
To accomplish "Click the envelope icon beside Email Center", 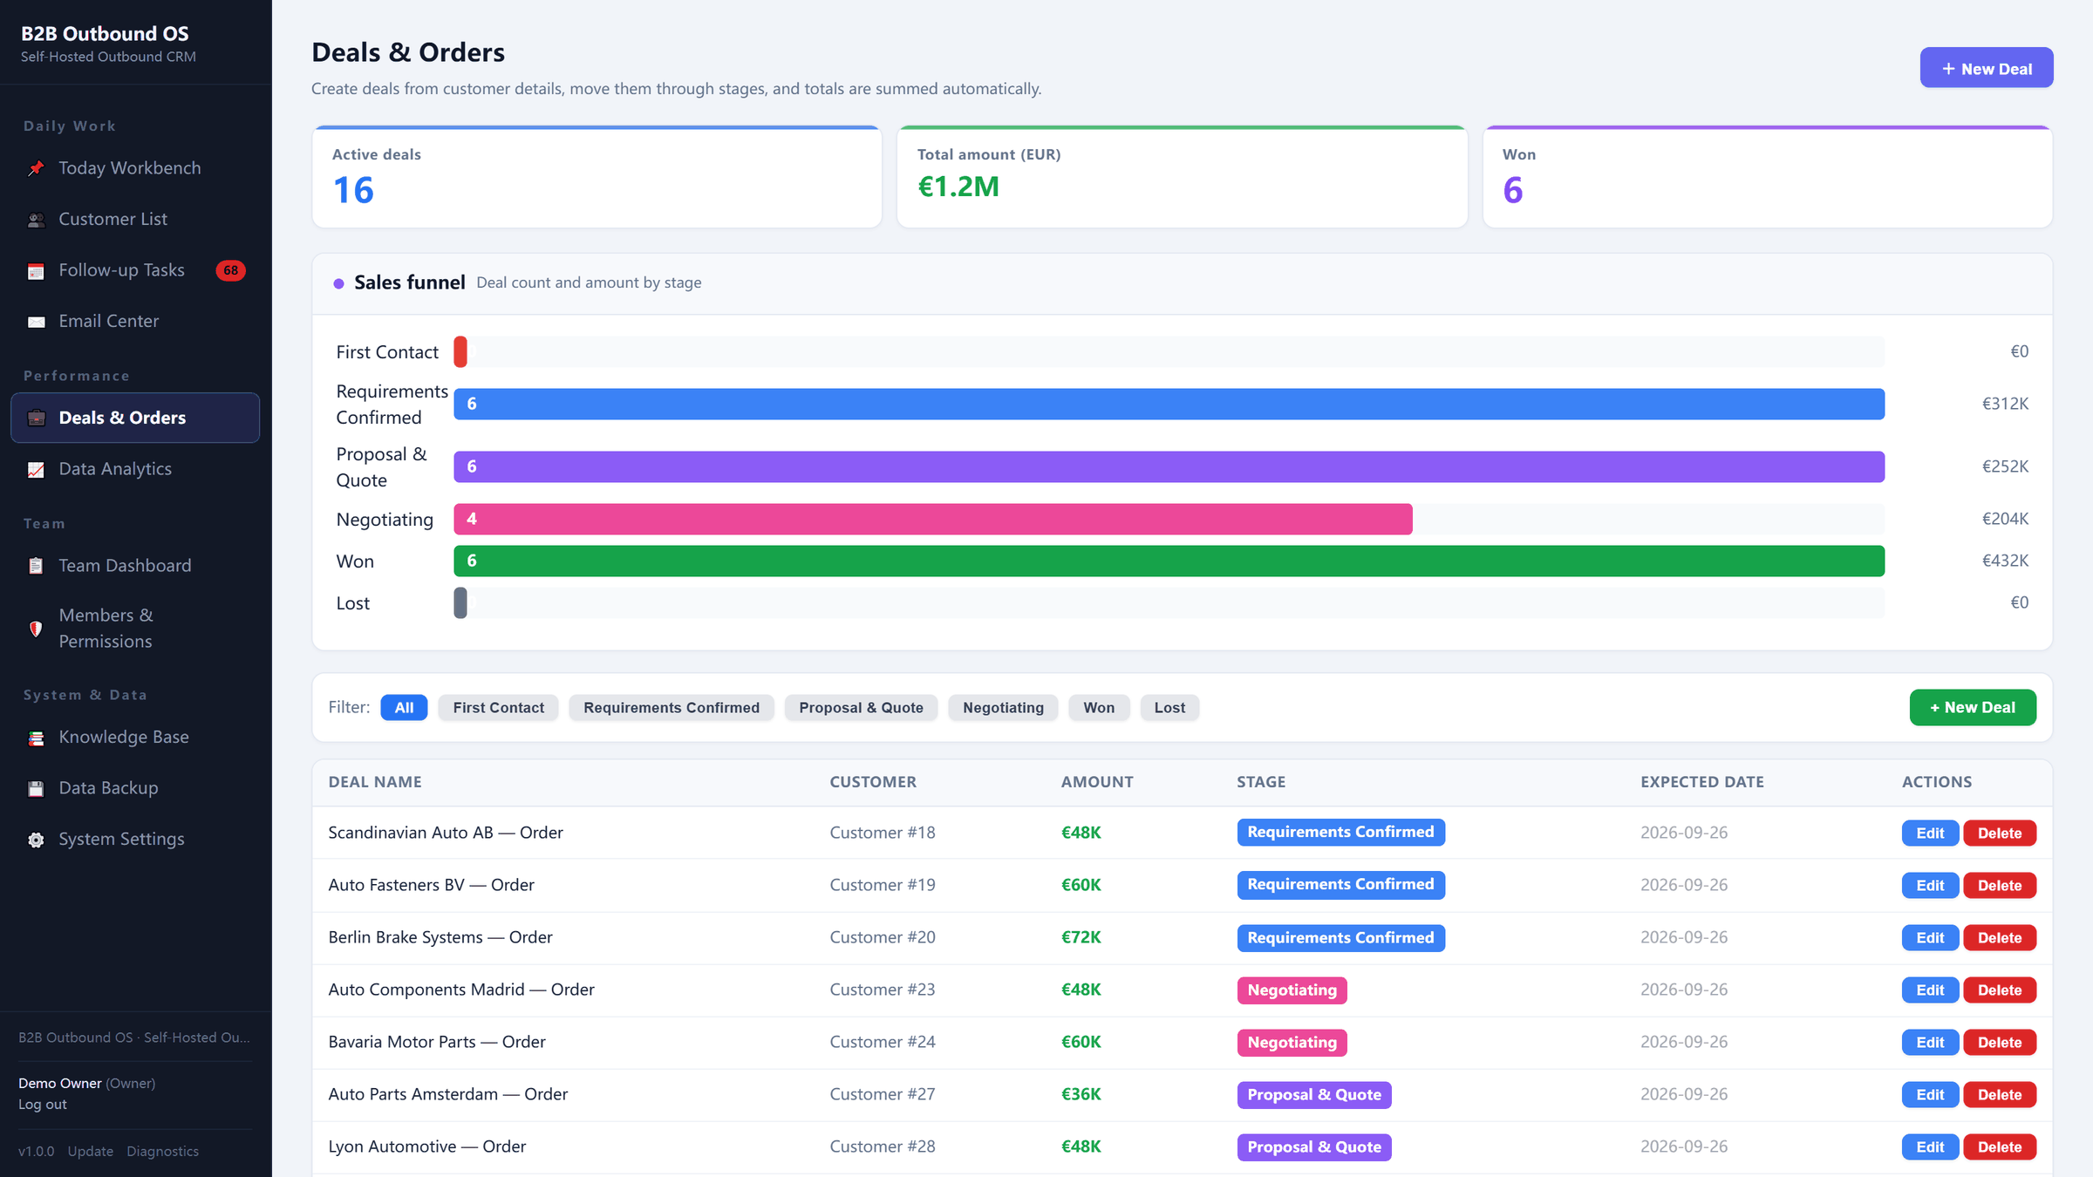I will point(36,322).
